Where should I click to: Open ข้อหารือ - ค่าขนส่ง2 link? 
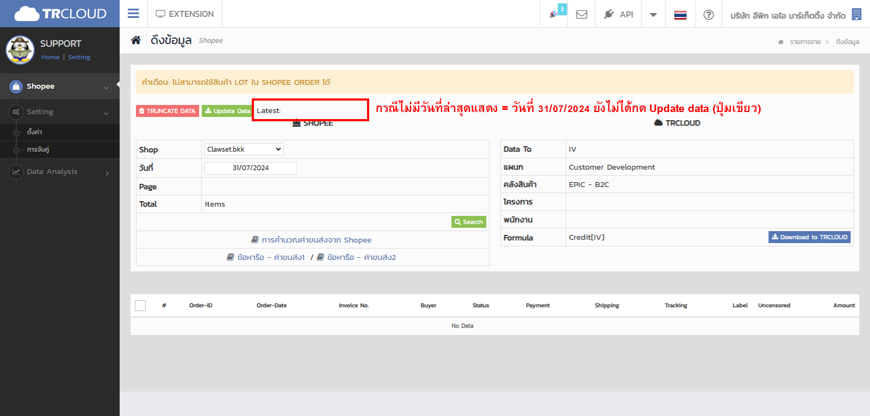point(357,257)
